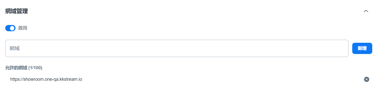
Task: Focus the 網域 input field
Action: point(177,48)
